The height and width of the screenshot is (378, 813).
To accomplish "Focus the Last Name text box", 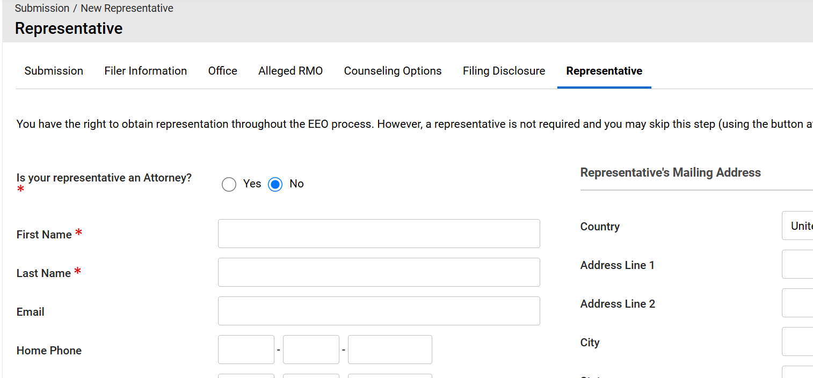I will pos(379,272).
